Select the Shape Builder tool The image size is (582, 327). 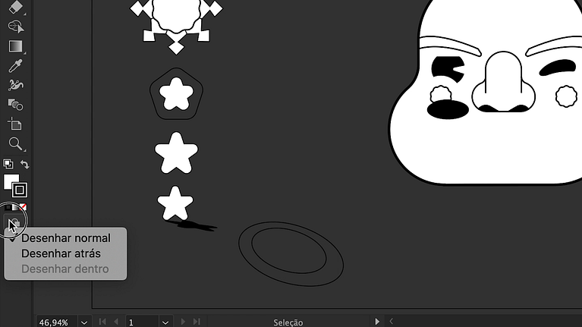15,27
